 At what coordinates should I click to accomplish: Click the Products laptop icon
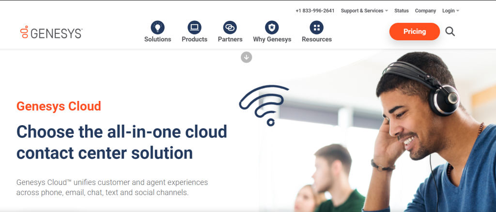click(x=194, y=28)
